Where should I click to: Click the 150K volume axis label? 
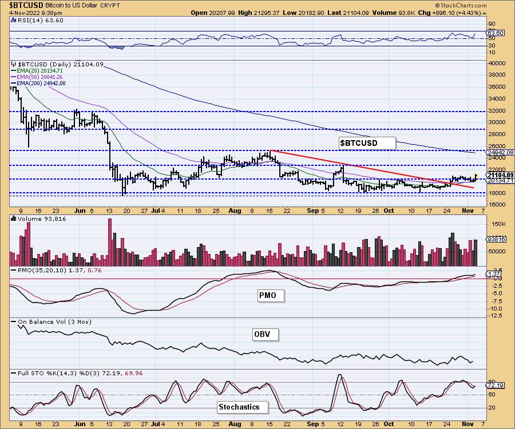click(x=499, y=224)
